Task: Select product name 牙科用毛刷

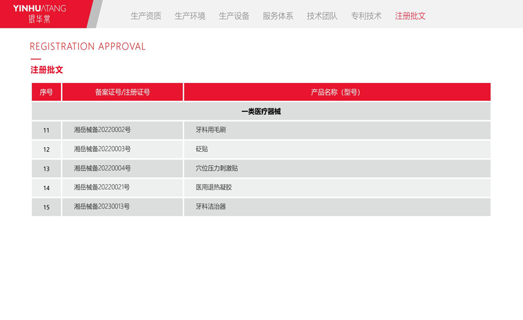Action: click(x=210, y=130)
